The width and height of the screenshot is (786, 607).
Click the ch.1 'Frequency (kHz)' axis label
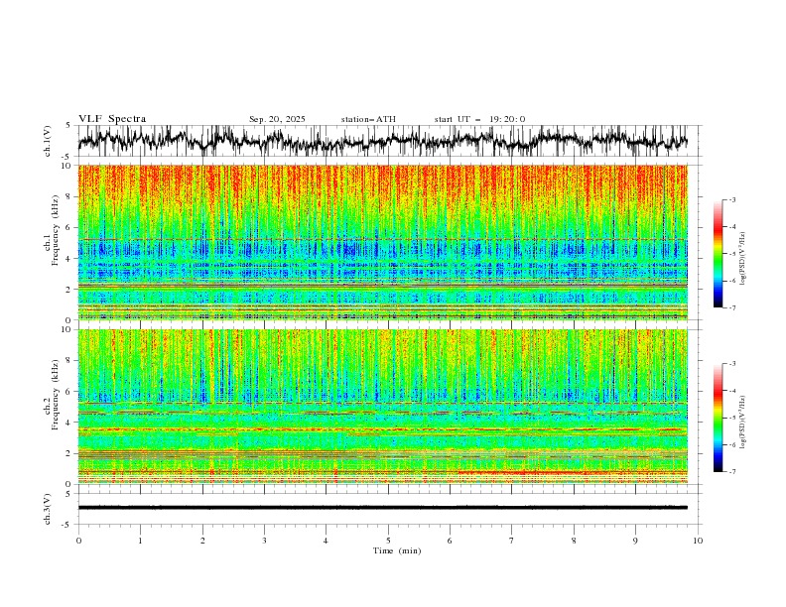coord(56,230)
